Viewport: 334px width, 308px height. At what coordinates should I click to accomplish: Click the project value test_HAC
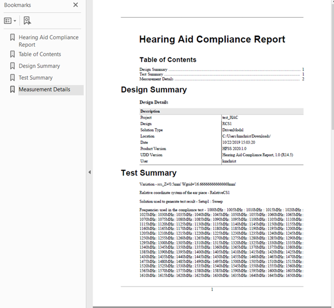pyautogui.click(x=230, y=117)
